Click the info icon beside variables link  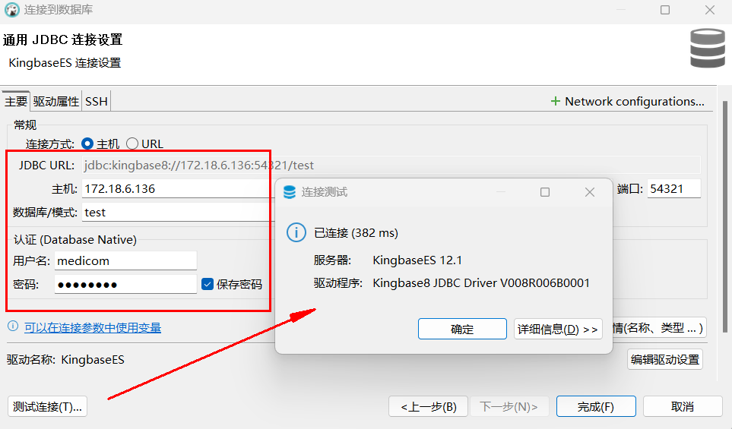coord(13,326)
